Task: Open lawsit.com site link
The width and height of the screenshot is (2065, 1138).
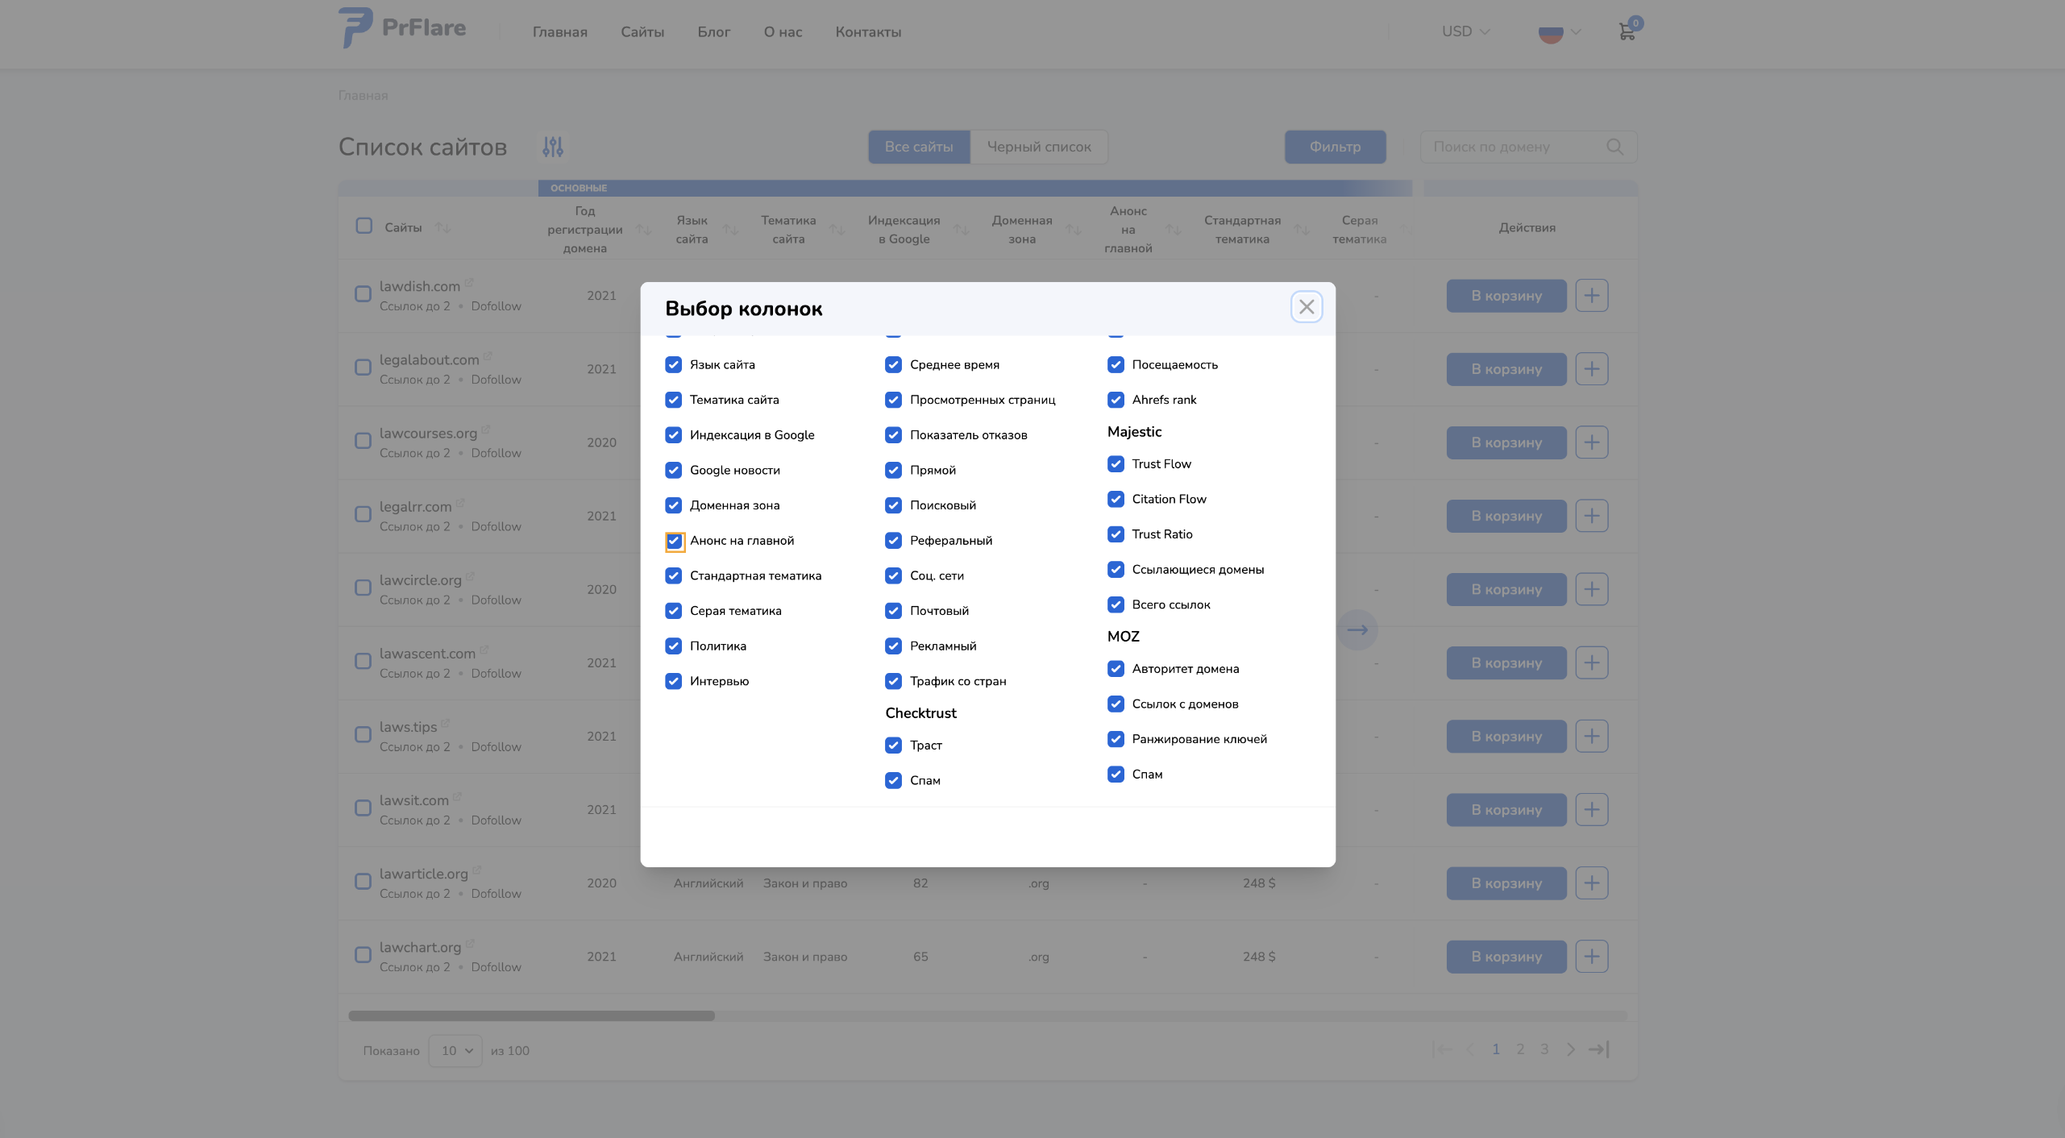Action: [x=414, y=800]
